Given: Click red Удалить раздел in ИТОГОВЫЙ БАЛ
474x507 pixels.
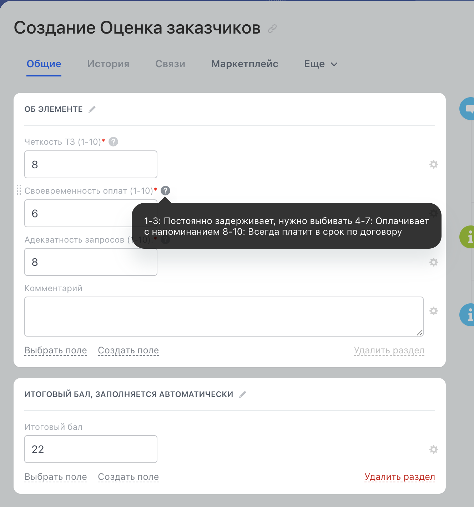Looking at the screenshot, I should 400,477.
